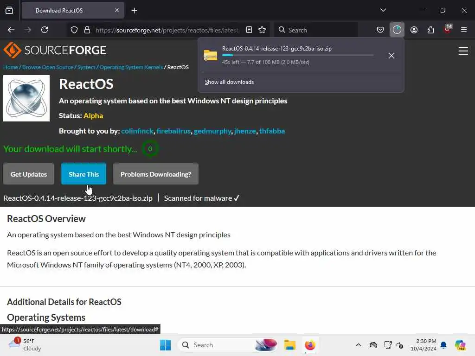The image size is (475, 356).
Task: Click Problems Downloading? button
Action: [x=156, y=174]
